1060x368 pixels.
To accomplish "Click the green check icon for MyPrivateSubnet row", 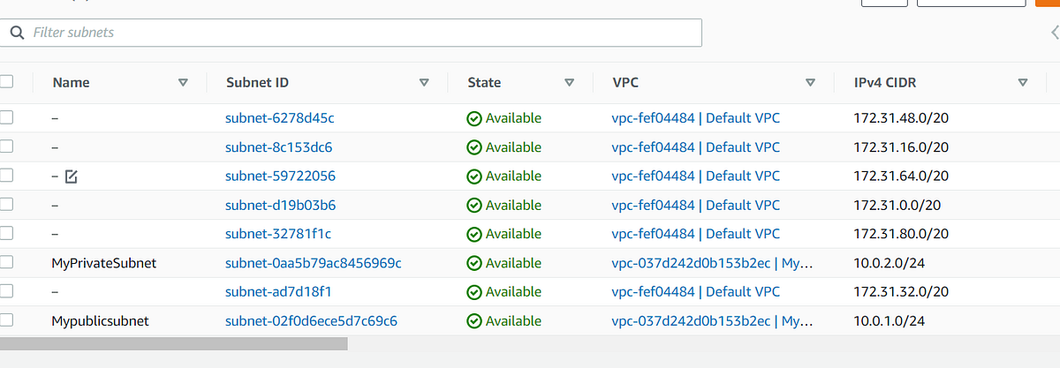I will 474,263.
